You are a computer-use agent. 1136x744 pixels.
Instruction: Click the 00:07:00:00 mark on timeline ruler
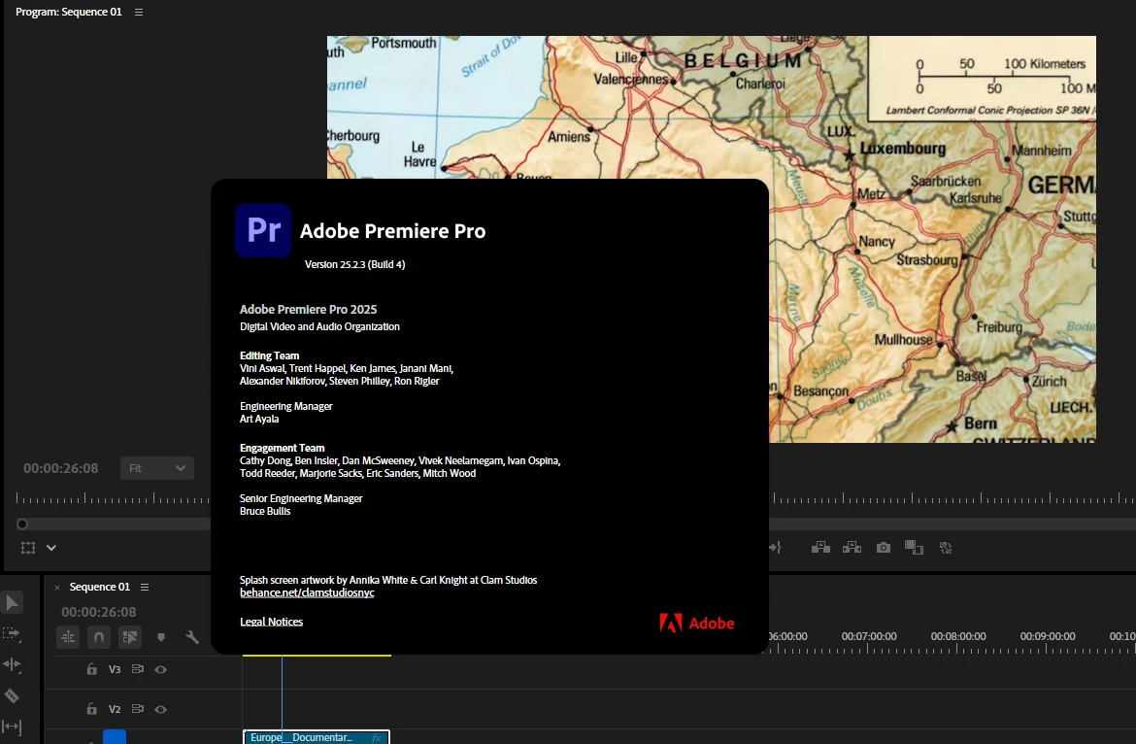tap(869, 637)
